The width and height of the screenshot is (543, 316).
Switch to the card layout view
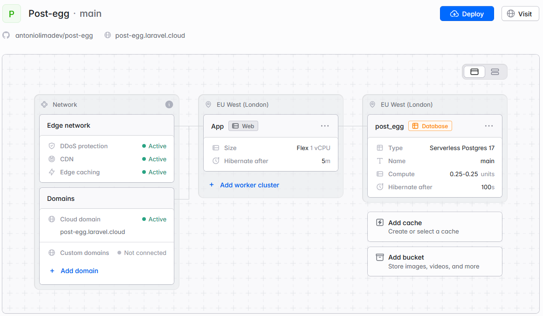coord(474,72)
